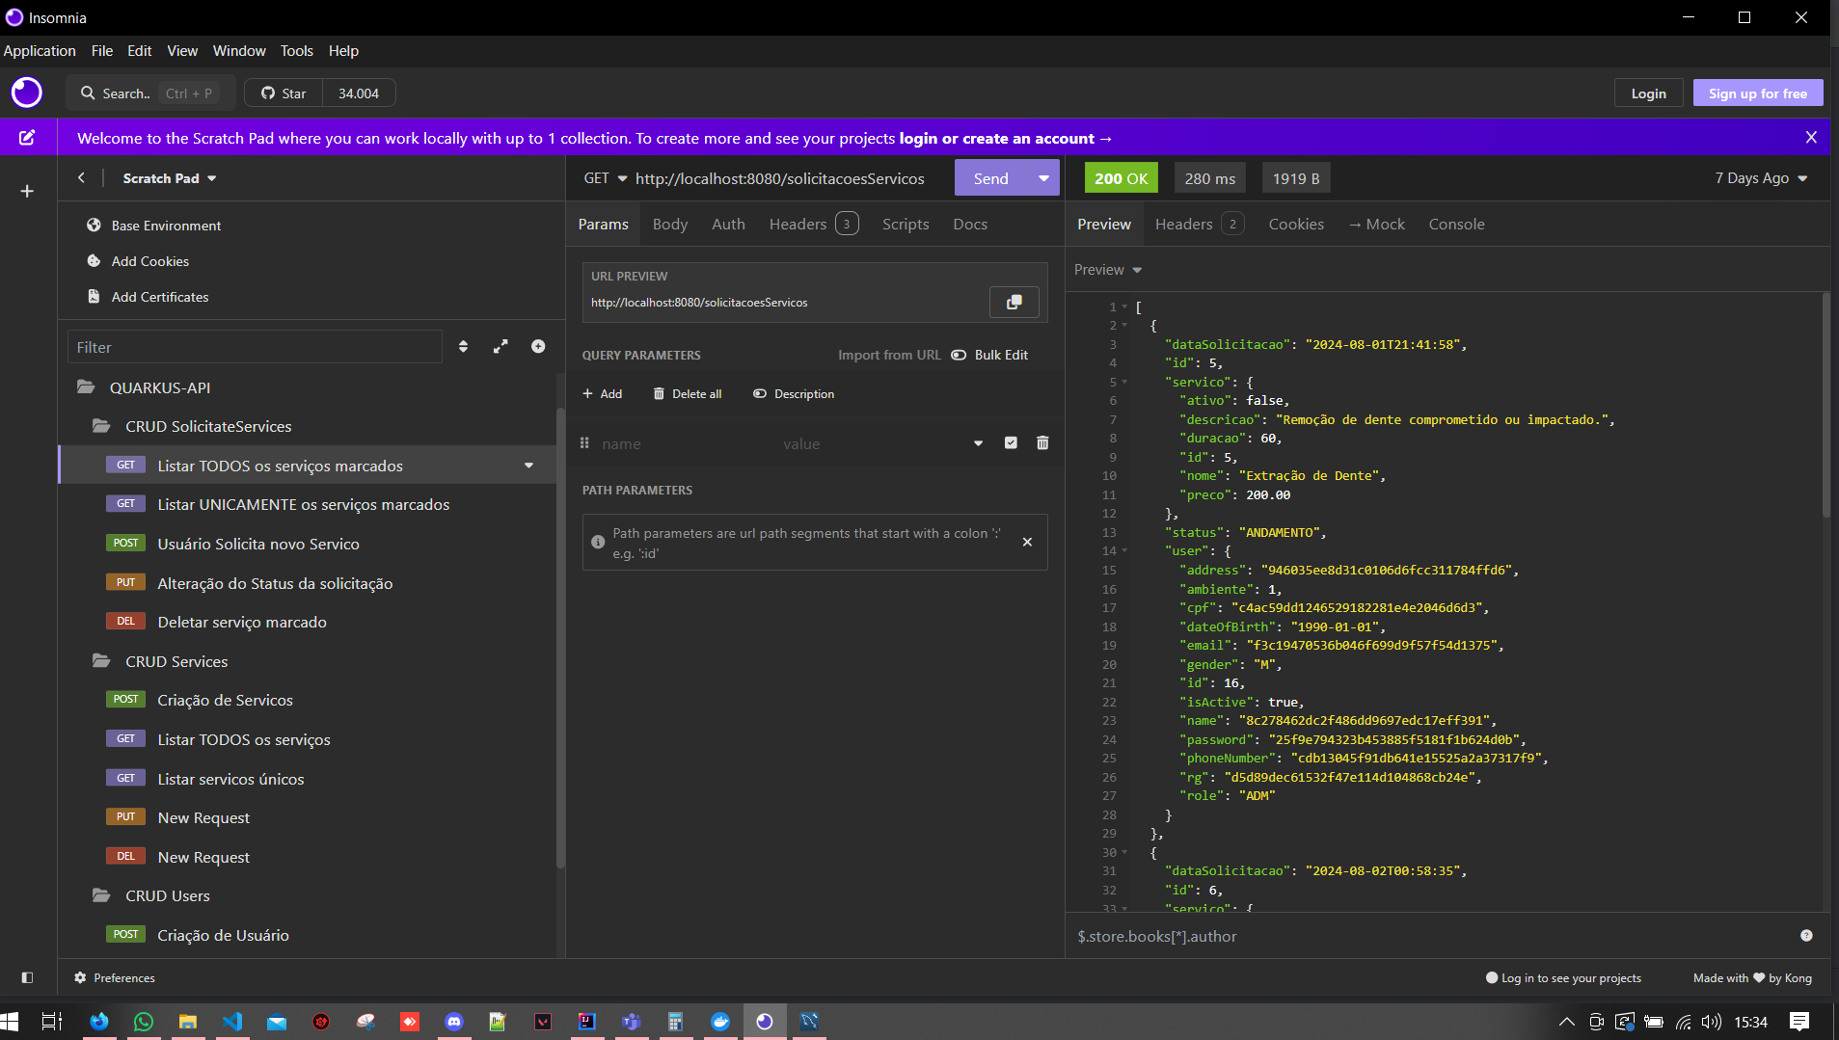The height and width of the screenshot is (1040, 1839).
Task: Click the Login button
Action: (x=1648, y=93)
